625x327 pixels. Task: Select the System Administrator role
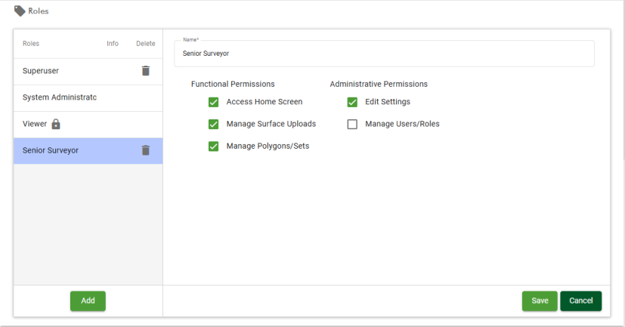[x=60, y=97]
